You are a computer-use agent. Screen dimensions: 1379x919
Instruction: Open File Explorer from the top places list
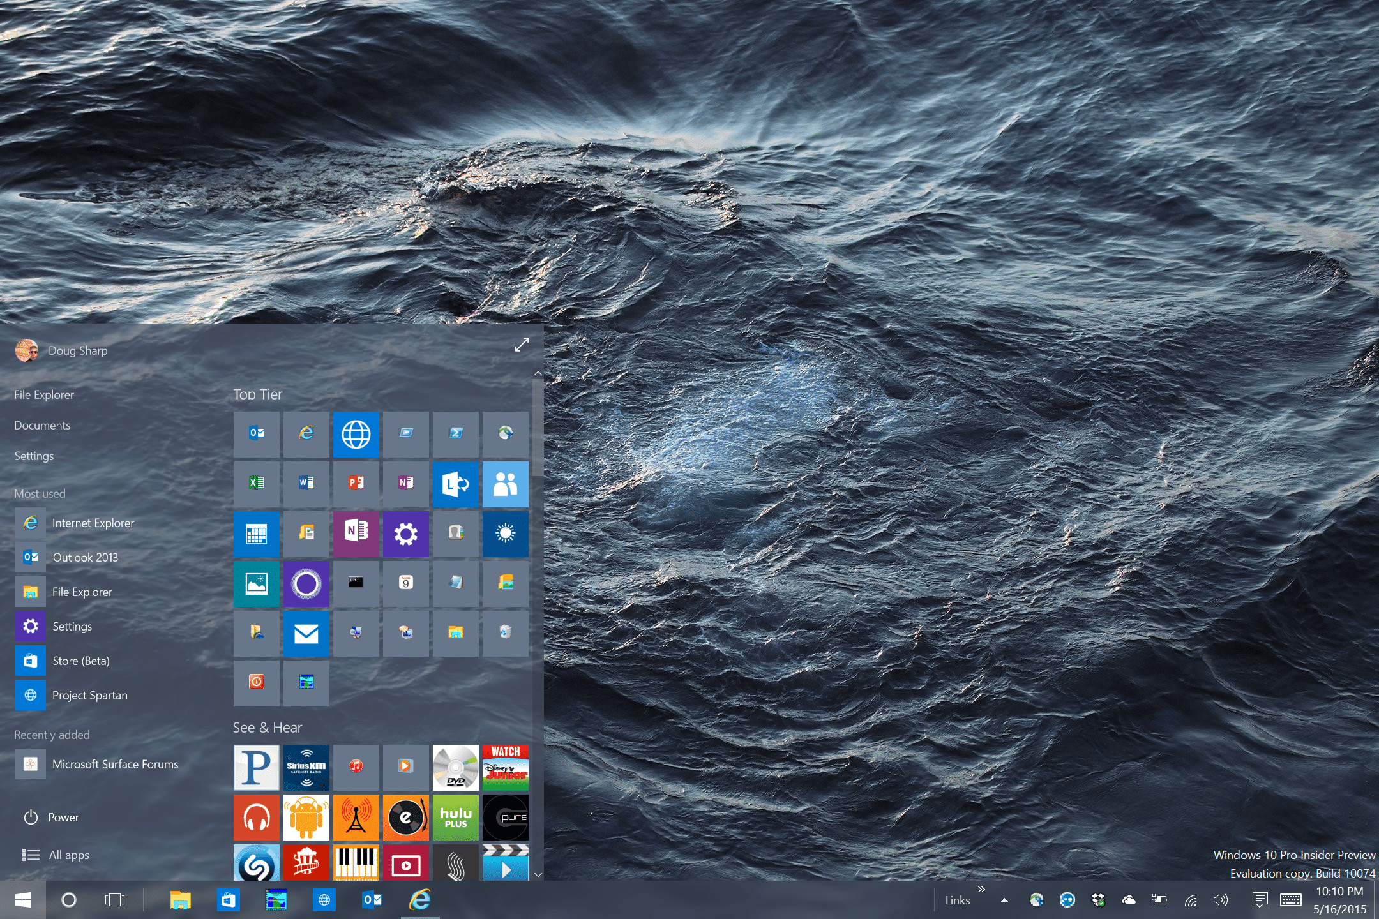44,395
